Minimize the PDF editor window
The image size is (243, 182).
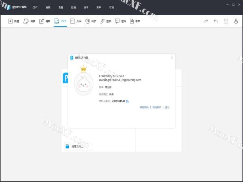[x=228, y=4]
